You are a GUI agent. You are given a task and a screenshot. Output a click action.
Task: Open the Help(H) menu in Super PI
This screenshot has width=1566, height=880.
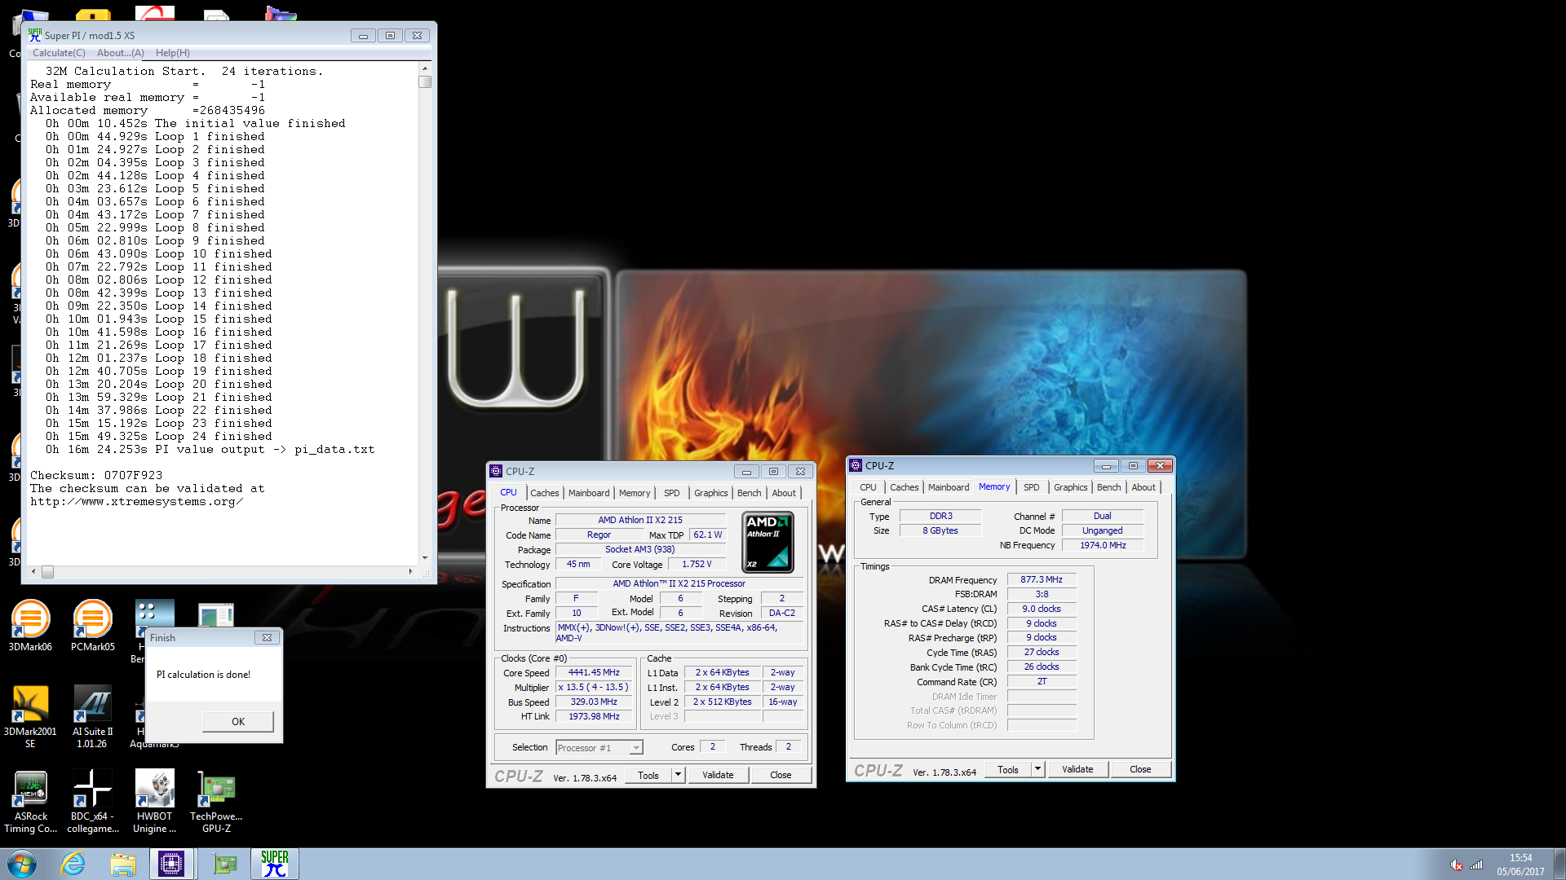pyautogui.click(x=173, y=53)
